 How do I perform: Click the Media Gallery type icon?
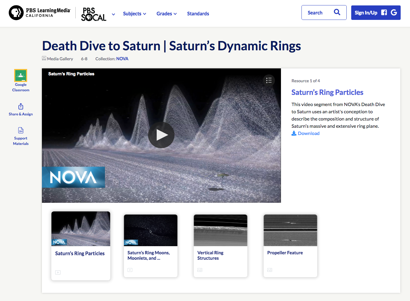pos(44,58)
